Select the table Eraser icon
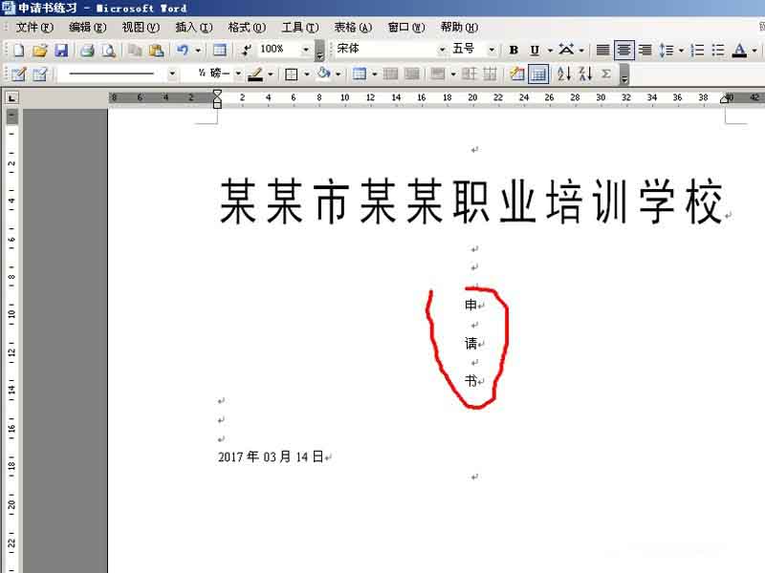The image size is (765, 573). pyautogui.click(x=40, y=74)
